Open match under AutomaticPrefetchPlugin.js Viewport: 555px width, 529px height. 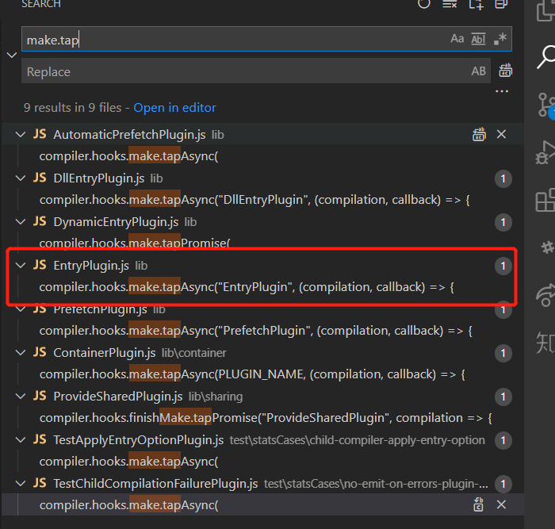[x=128, y=156]
